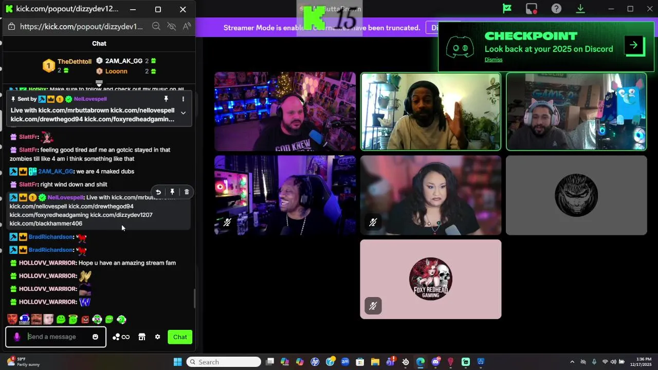Viewport: 658px width, 370px height.
Task: Open chat settings gear icon
Action: click(x=157, y=337)
